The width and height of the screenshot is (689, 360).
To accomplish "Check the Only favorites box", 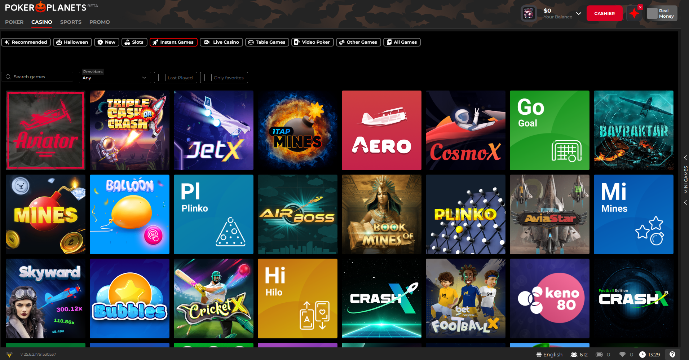I will 208,77.
